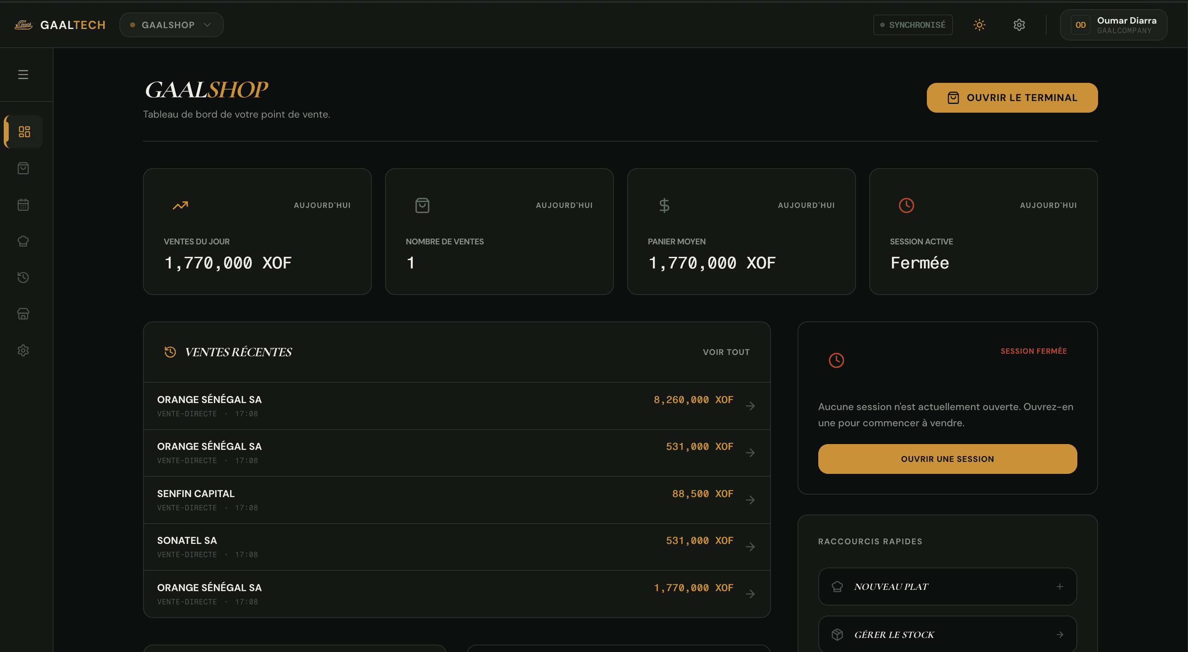Open the SENFIN CAPITAL sale row
The width and height of the screenshot is (1188, 652).
coord(456,500)
